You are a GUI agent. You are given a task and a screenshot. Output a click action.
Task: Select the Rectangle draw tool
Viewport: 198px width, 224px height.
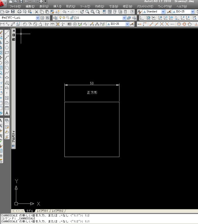click(7, 52)
